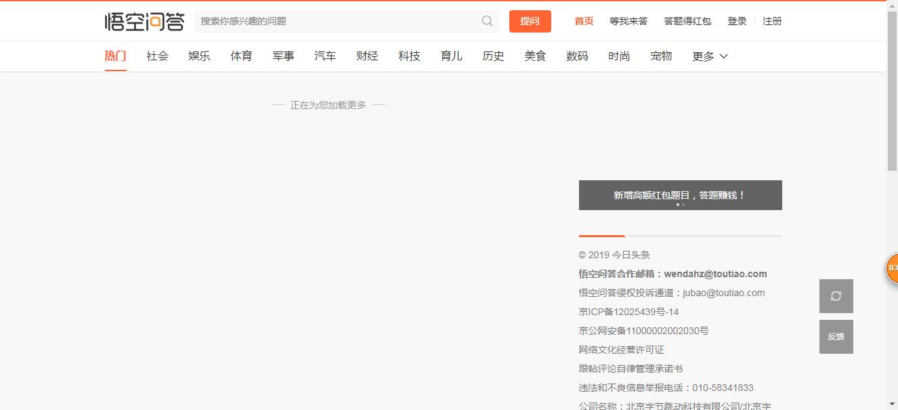Image resolution: width=898 pixels, height=410 pixels.
Task: Open the 美食 category
Action: coord(535,56)
